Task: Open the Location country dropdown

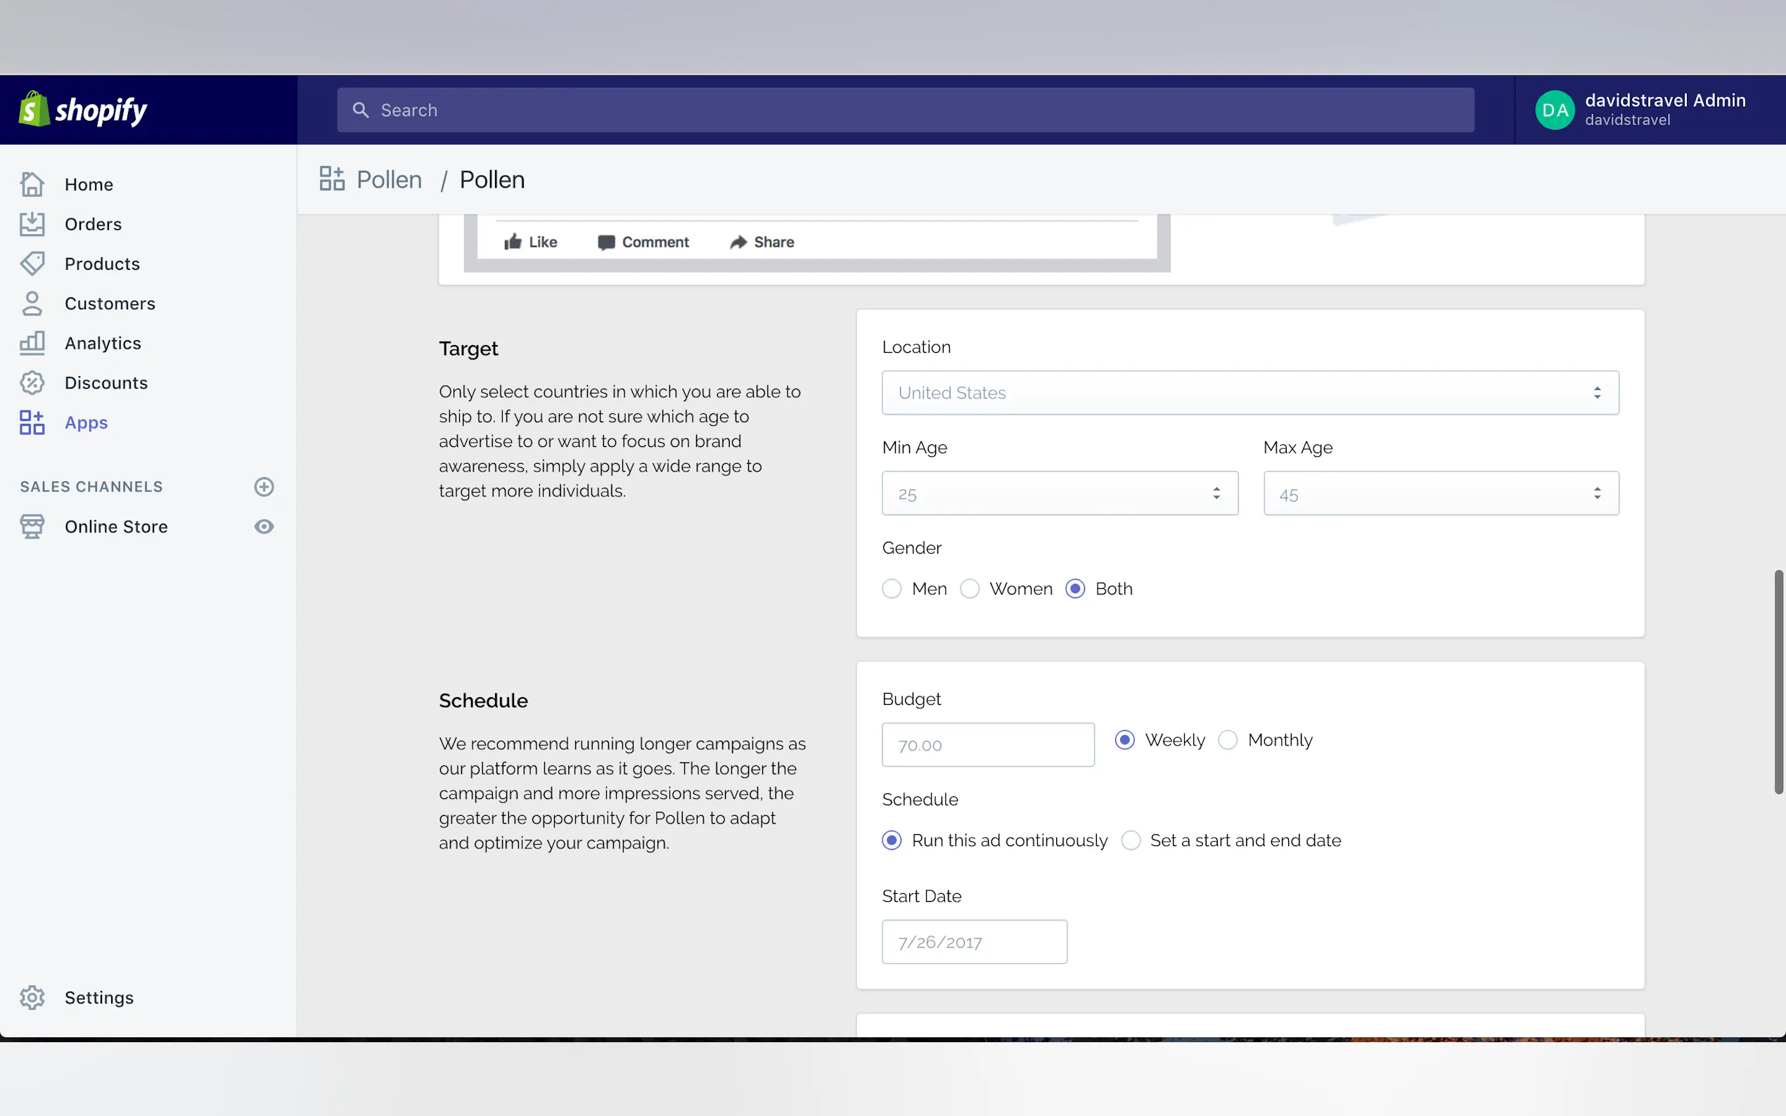Action: [x=1249, y=393]
